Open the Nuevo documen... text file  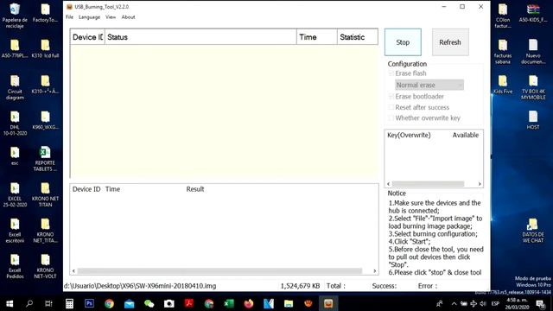(x=533, y=52)
